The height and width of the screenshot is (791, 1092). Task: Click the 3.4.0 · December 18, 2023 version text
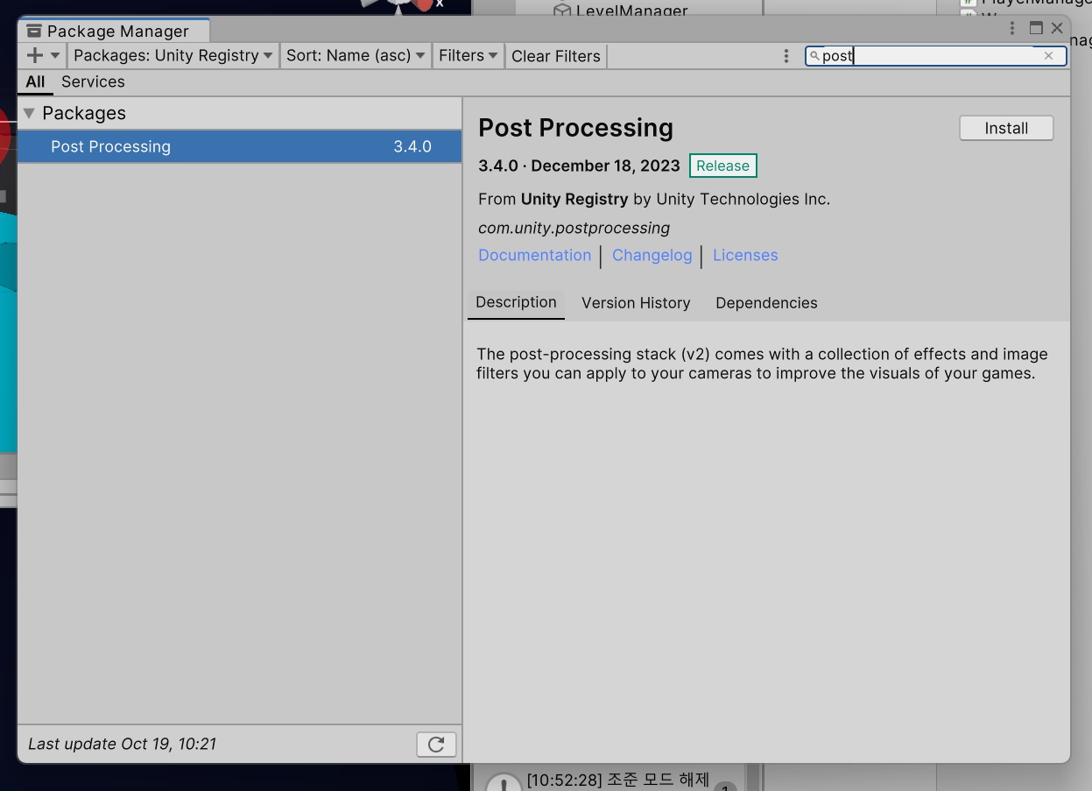click(579, 166)
